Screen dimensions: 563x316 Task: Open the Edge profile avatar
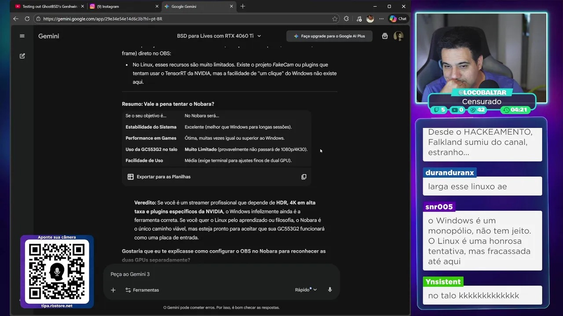370,19
